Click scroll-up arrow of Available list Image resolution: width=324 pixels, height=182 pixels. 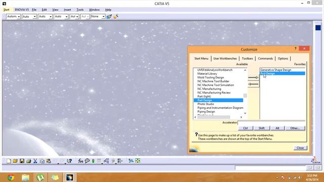[x=245, y=70]
